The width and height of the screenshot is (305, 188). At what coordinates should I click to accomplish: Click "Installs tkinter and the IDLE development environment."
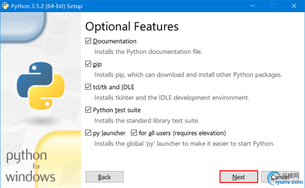(x=172, y=98)
